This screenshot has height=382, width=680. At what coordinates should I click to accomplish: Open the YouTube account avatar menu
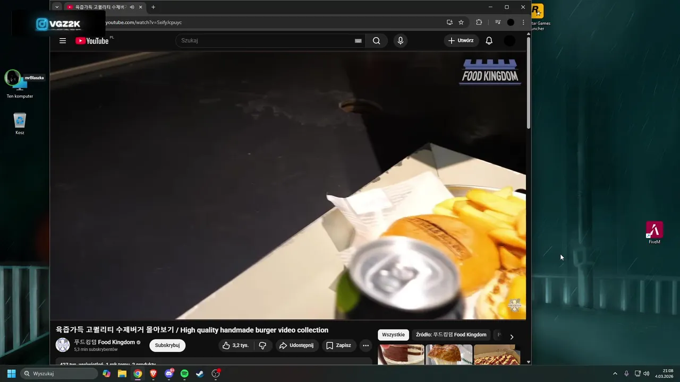tap(509, 41)
